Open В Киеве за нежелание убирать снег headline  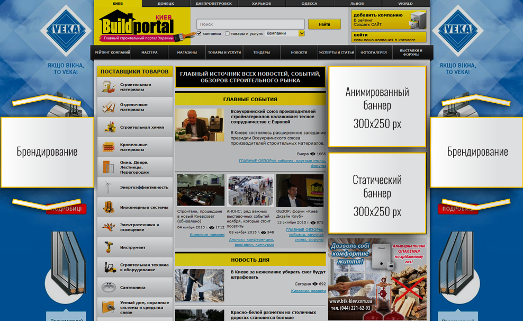278,274
